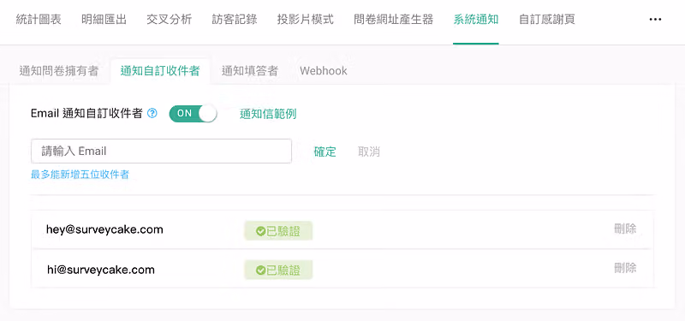This screenshot has width=685, height=321.
Task: Select the 系統通知 tab
Action: click(x=476, y=20)
